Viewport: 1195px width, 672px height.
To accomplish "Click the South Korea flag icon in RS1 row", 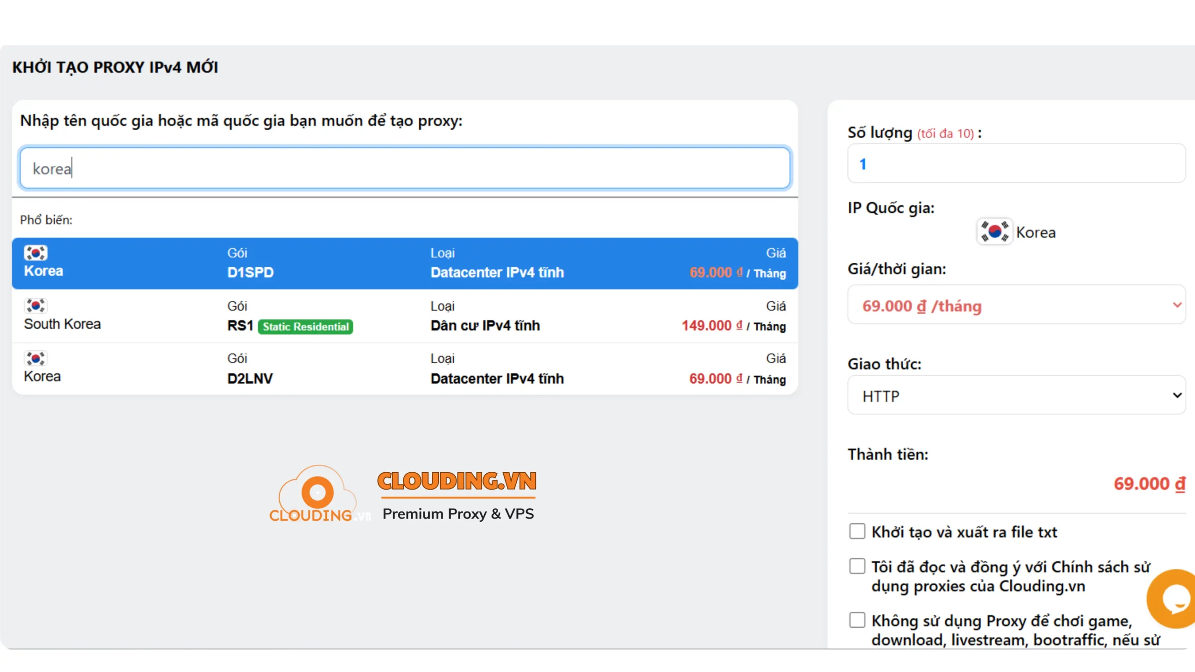I will (35, 306).
